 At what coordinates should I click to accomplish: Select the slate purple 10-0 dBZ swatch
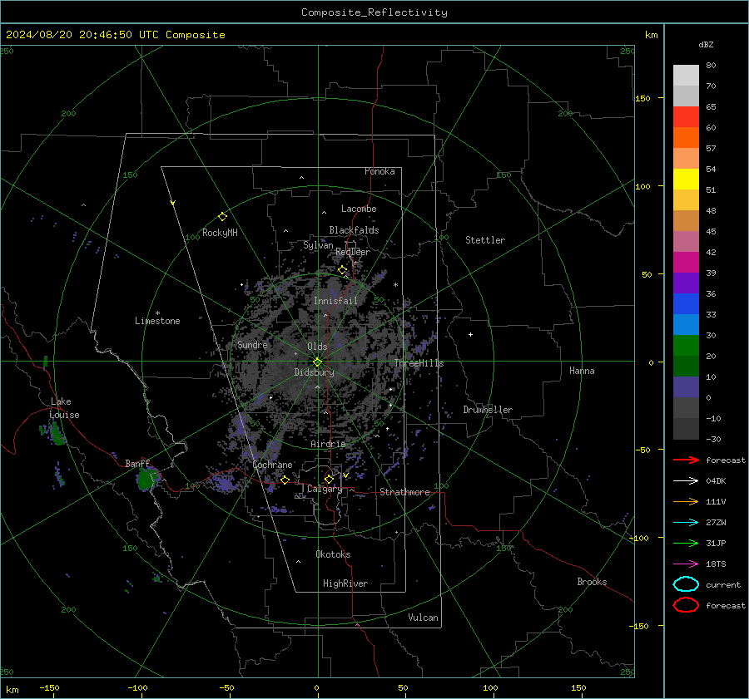[x=686, y=387]
